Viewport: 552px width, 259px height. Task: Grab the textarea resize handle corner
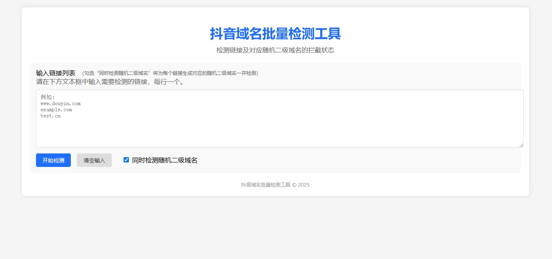point(521,145)
